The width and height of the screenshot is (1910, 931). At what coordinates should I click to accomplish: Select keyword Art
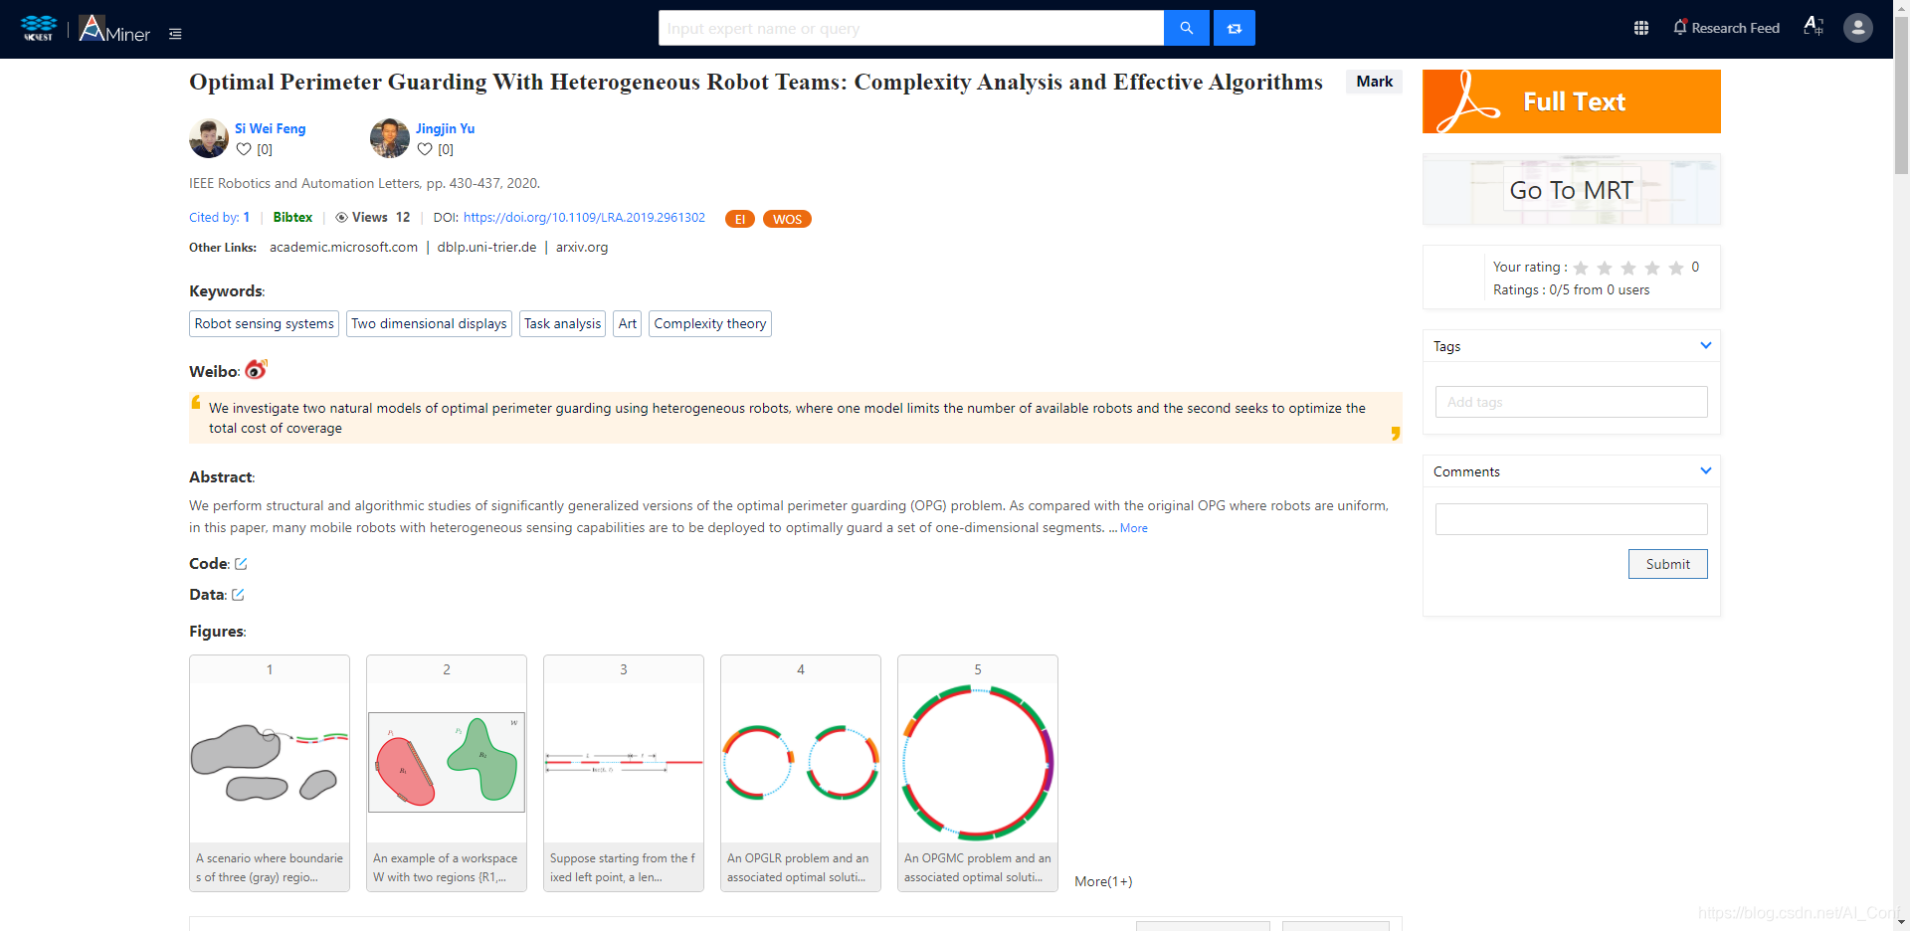pos(627,323)
